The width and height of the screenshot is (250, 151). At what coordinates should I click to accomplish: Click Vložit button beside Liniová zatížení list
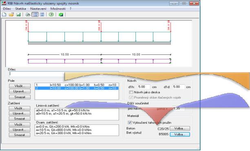coord(20,108)
